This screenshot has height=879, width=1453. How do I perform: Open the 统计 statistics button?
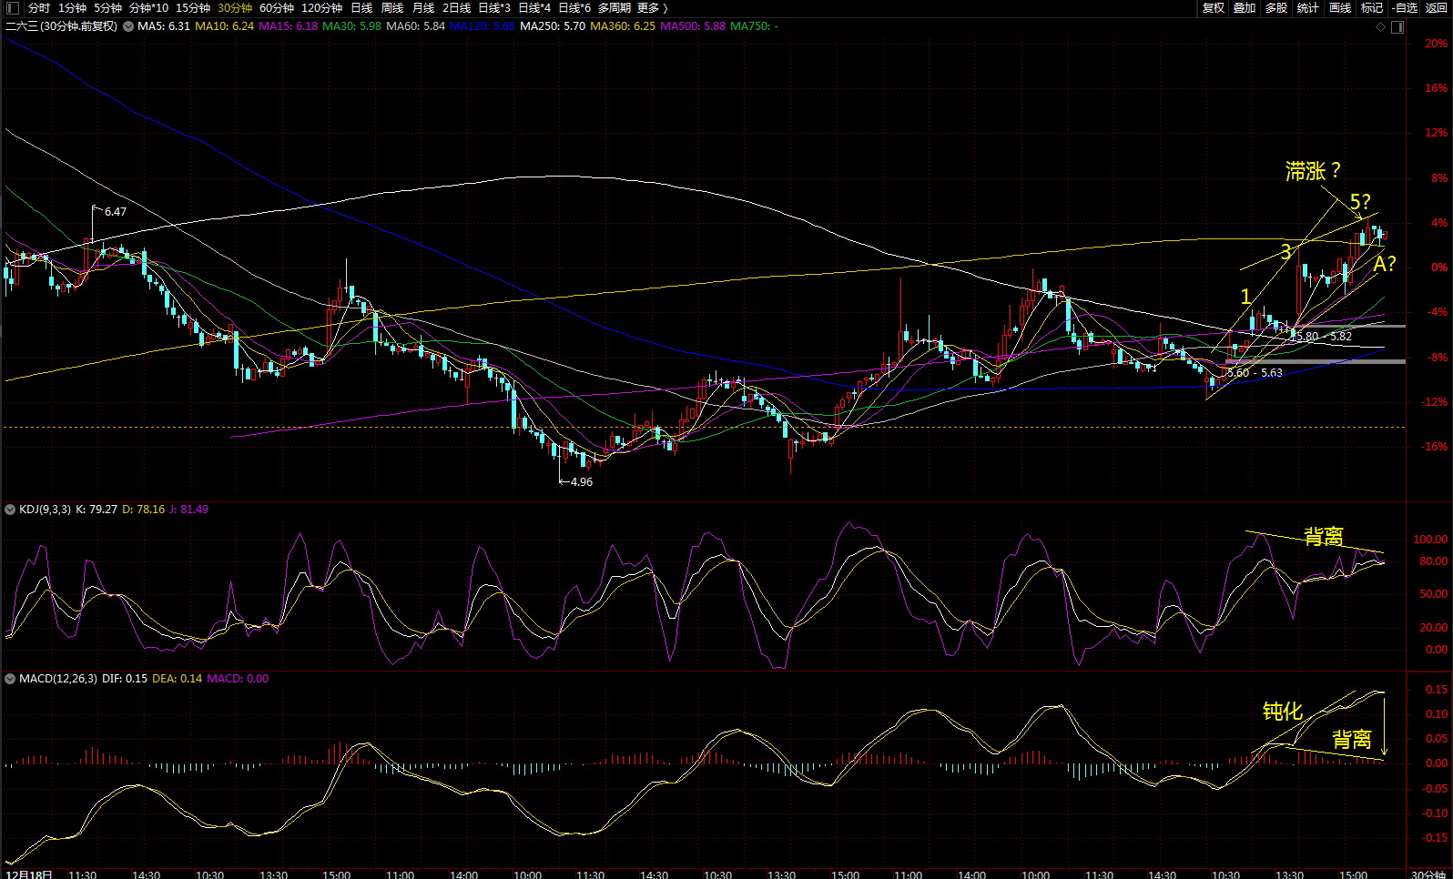click(x=1308, y=8)
